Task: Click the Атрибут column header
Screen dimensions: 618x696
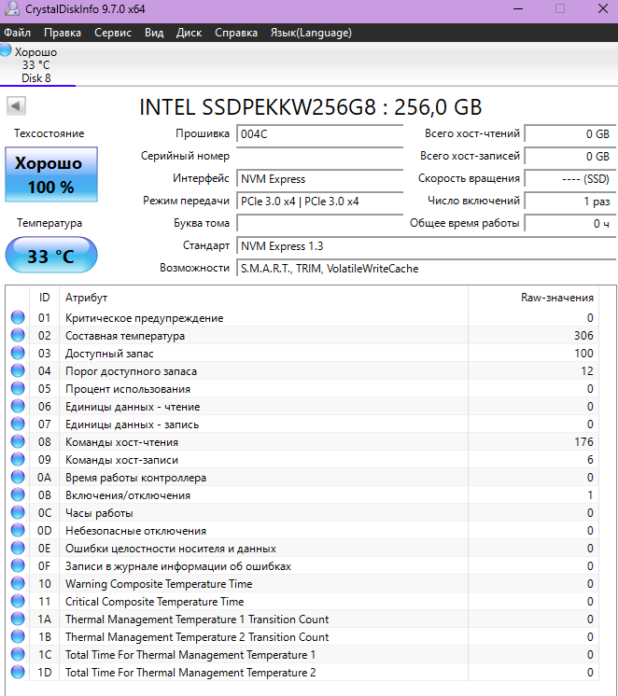Action: coord(87,298)
